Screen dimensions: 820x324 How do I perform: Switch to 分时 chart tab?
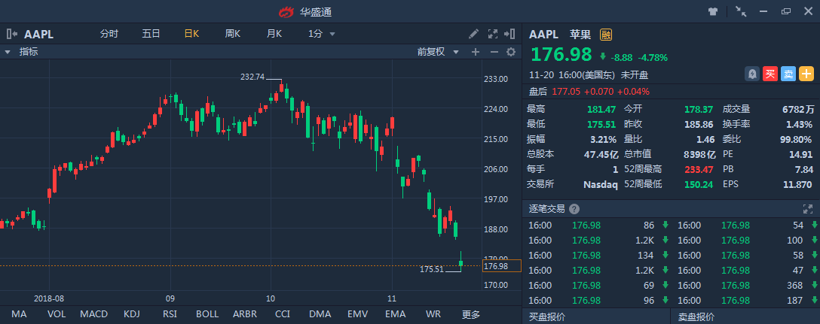[109, 34]
